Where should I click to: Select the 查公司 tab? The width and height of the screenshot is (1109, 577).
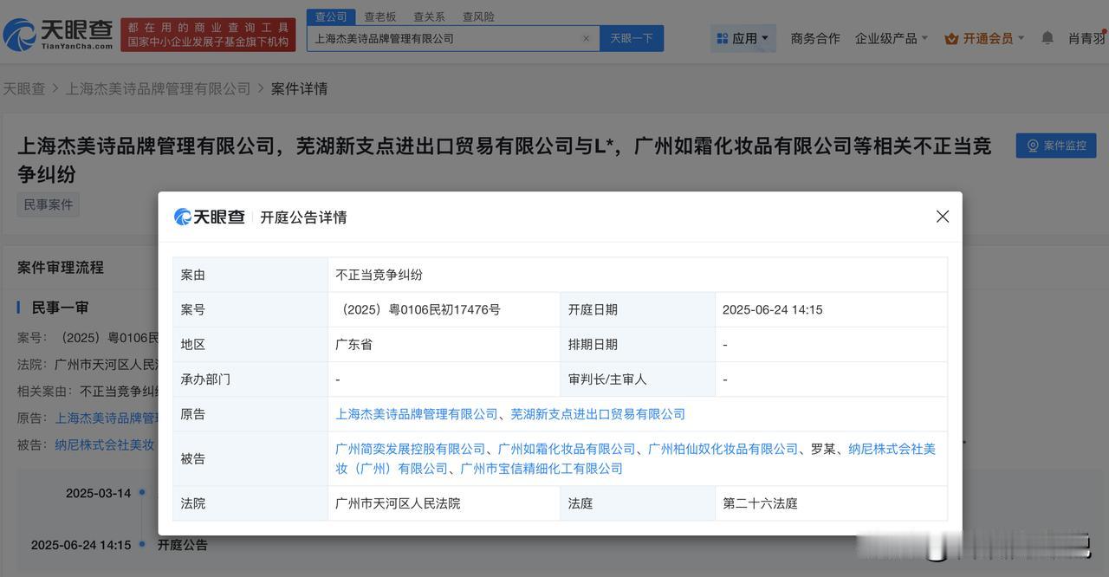[x=331, y=16]
